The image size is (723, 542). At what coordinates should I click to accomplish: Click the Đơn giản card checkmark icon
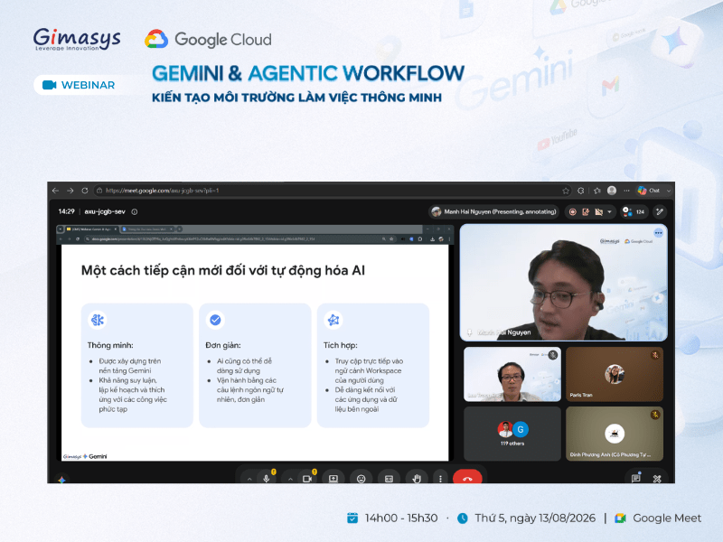coord(215,320)
